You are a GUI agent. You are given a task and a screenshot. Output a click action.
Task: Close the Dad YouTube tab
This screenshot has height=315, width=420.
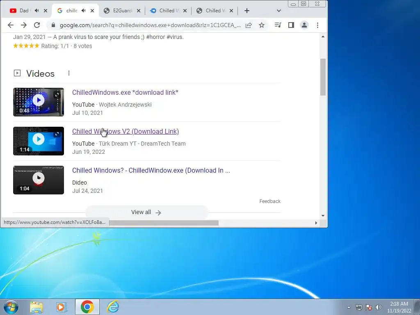click(x=46, y=11)
